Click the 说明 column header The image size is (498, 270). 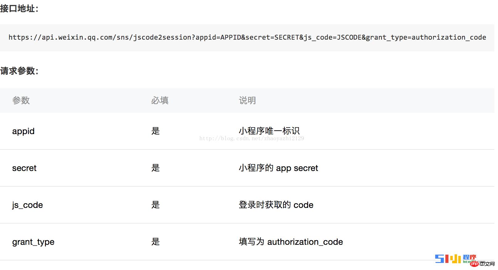point(247,101)
